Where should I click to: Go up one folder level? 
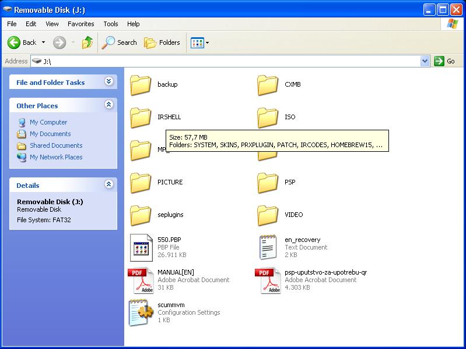87,42
